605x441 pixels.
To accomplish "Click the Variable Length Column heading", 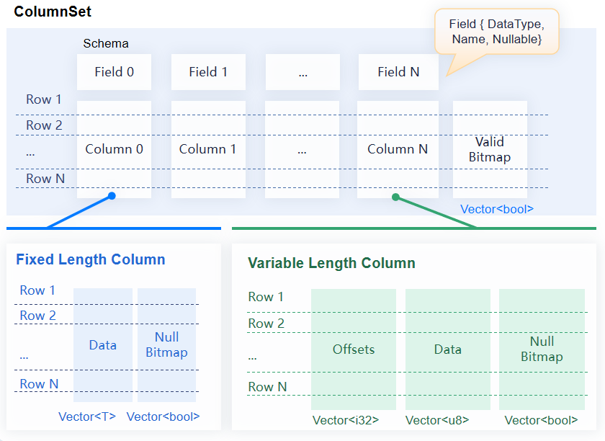I will (331, 263).
